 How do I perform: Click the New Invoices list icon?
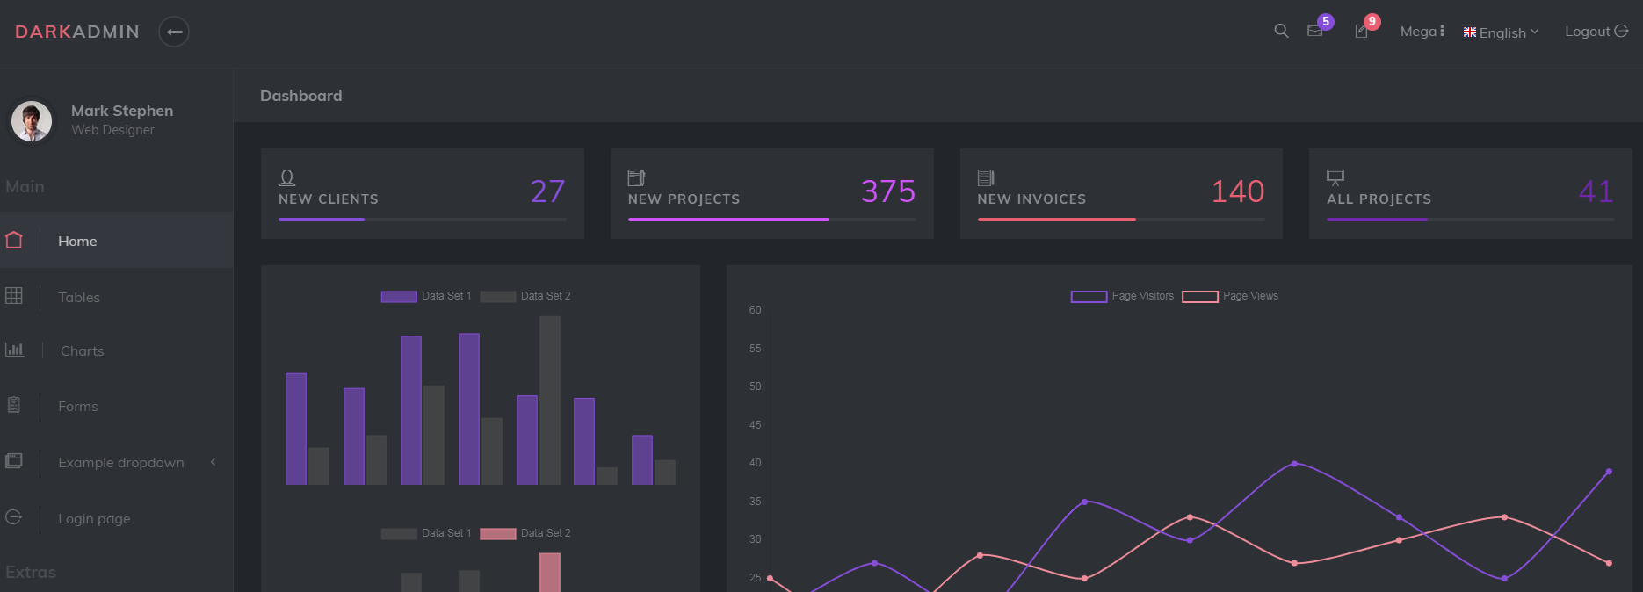click(x=986, y=177)
